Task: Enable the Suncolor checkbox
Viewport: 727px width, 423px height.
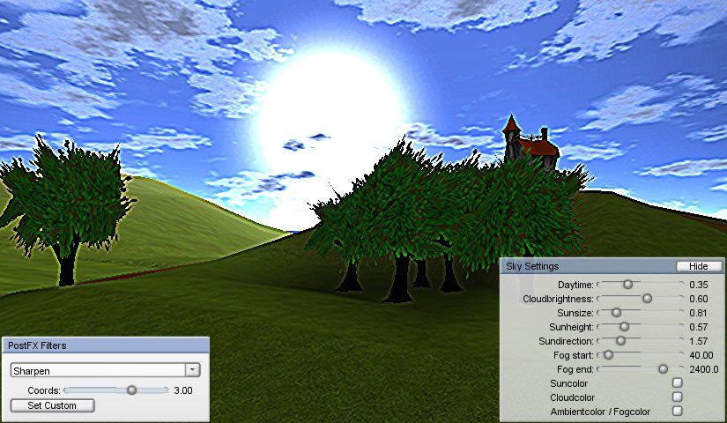Action: (x=677, y=383)
